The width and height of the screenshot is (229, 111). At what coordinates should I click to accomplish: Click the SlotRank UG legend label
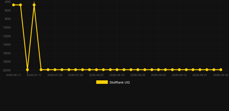(x=120, y=82)
